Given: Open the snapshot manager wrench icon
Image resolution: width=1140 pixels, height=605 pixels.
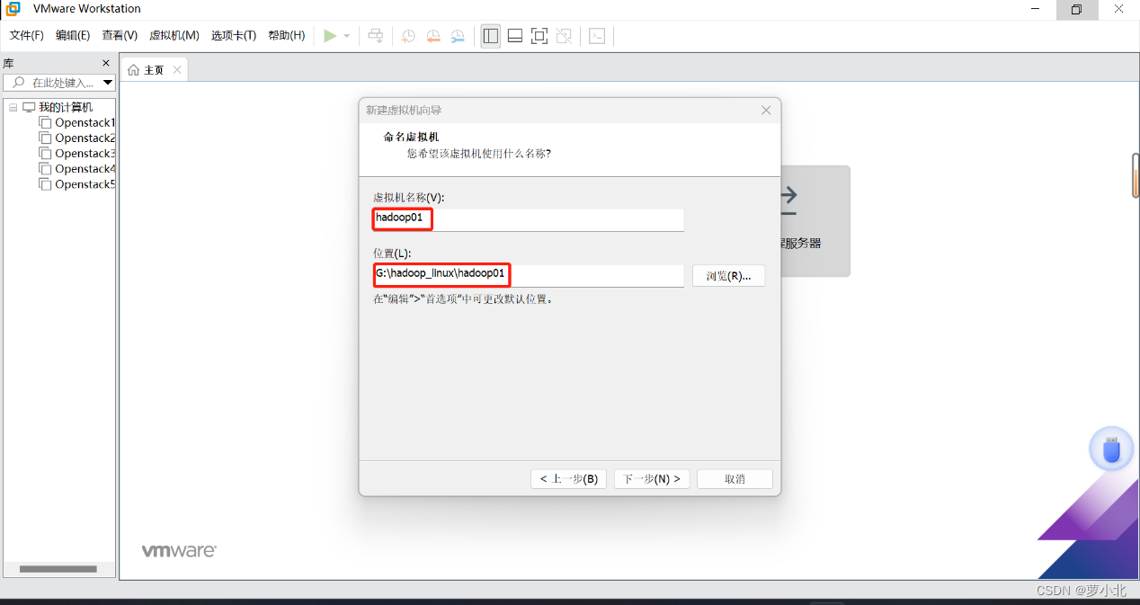Looking at the screenshot, I should coord(458,36).
